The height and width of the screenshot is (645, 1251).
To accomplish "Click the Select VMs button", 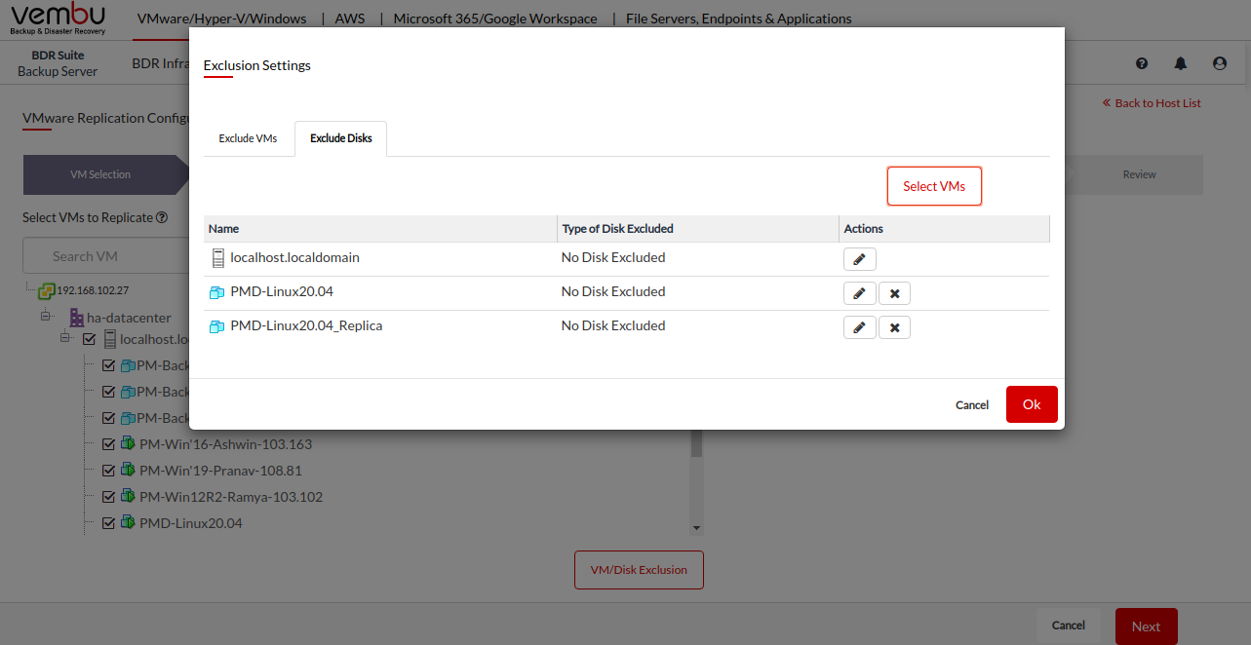I will [933, 186].
